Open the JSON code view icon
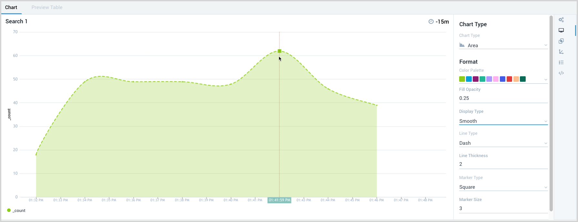 point(561,73)
